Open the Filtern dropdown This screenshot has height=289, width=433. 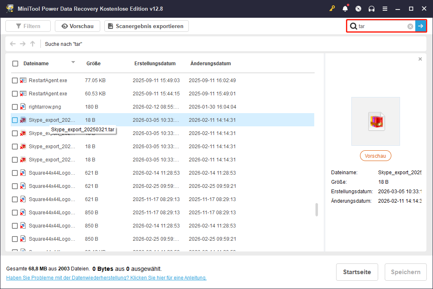point(28,26)
